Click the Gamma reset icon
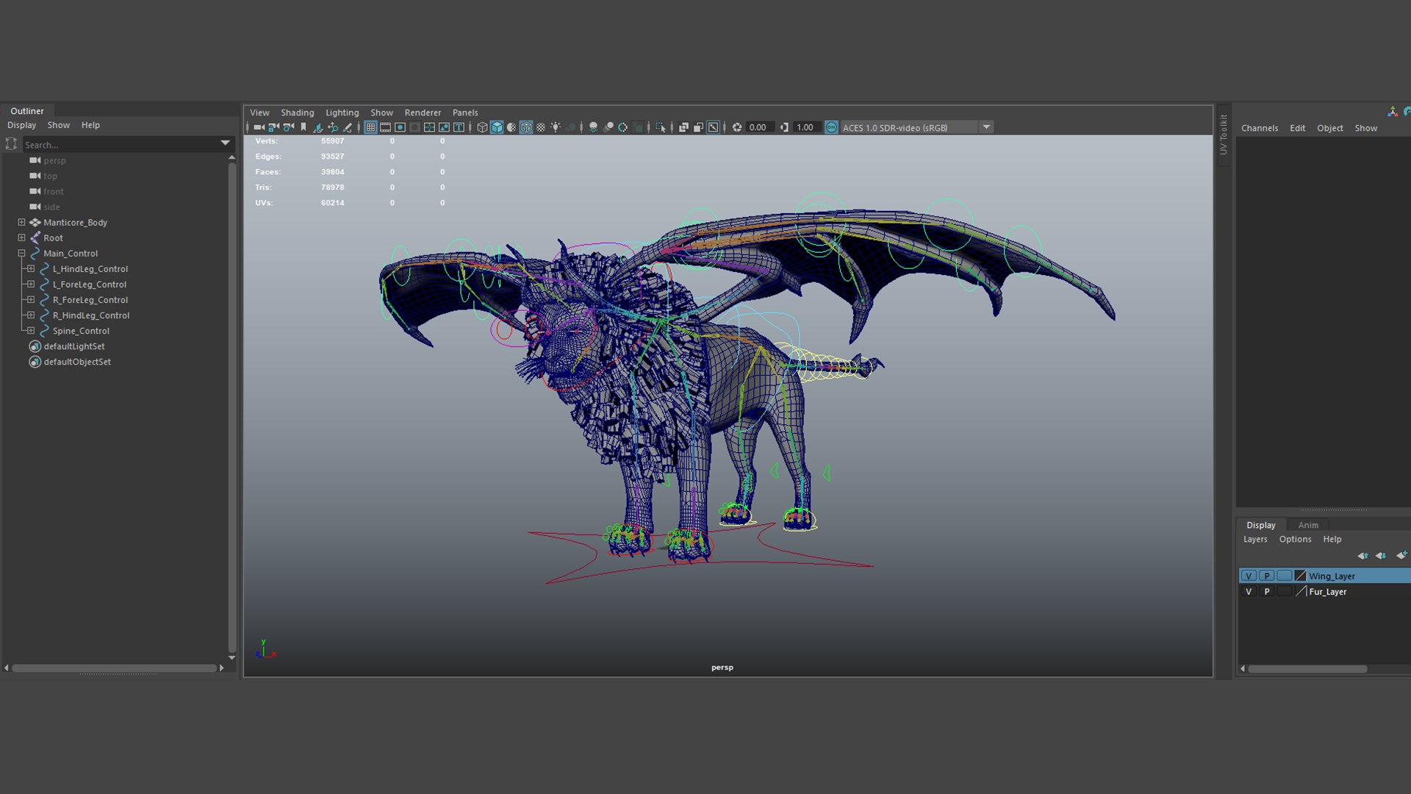This screenshot has width=1411, height=794. pos(784,127)
